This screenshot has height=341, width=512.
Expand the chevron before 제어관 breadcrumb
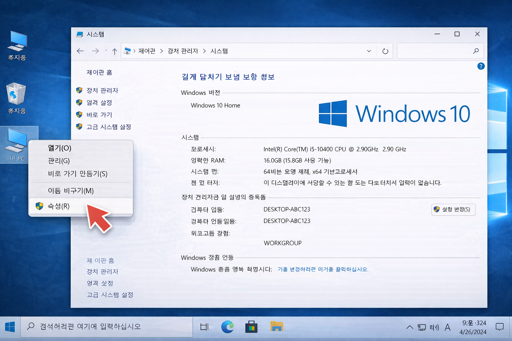[134, 51]
